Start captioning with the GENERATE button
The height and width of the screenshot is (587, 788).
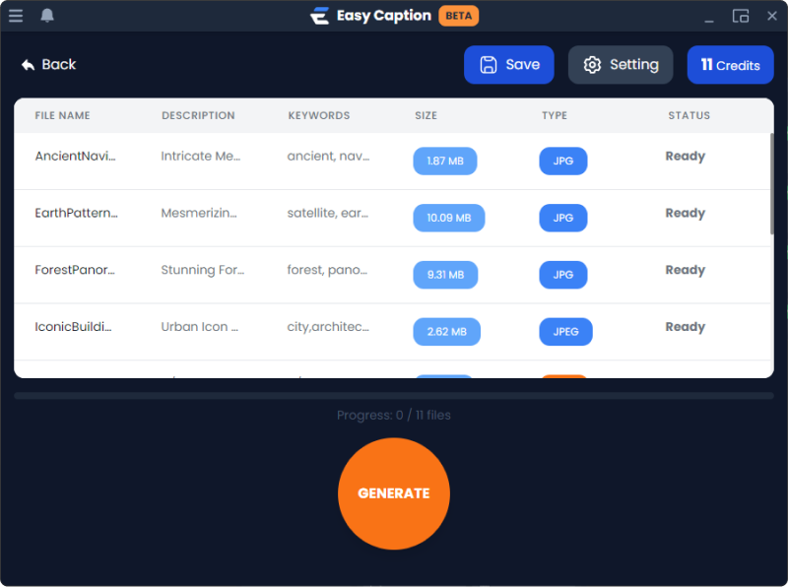click(394, 493)
